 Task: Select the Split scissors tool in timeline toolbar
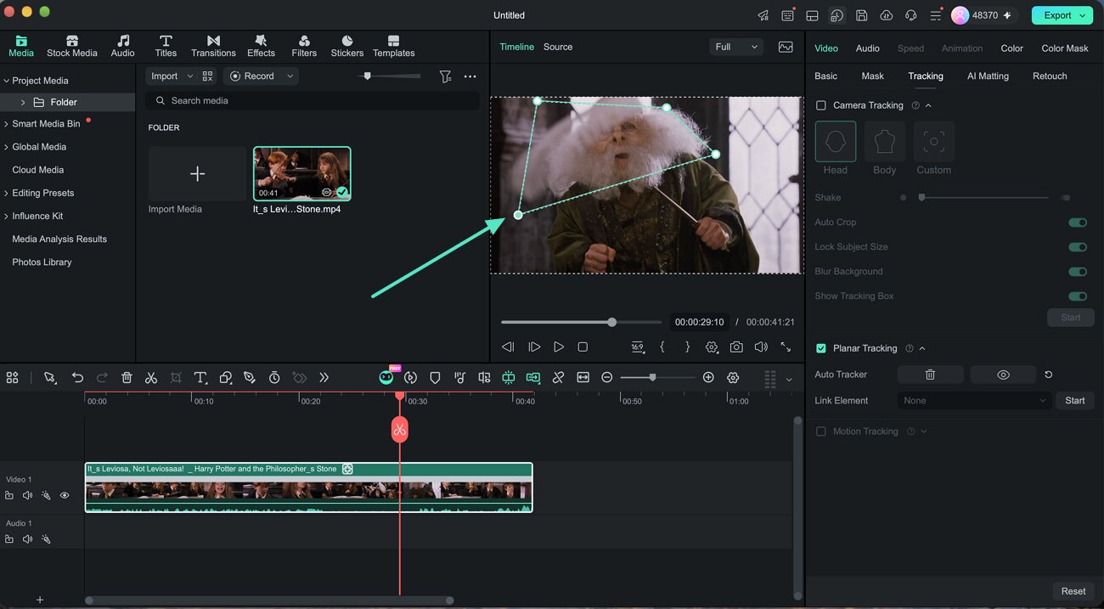[151, 378]
